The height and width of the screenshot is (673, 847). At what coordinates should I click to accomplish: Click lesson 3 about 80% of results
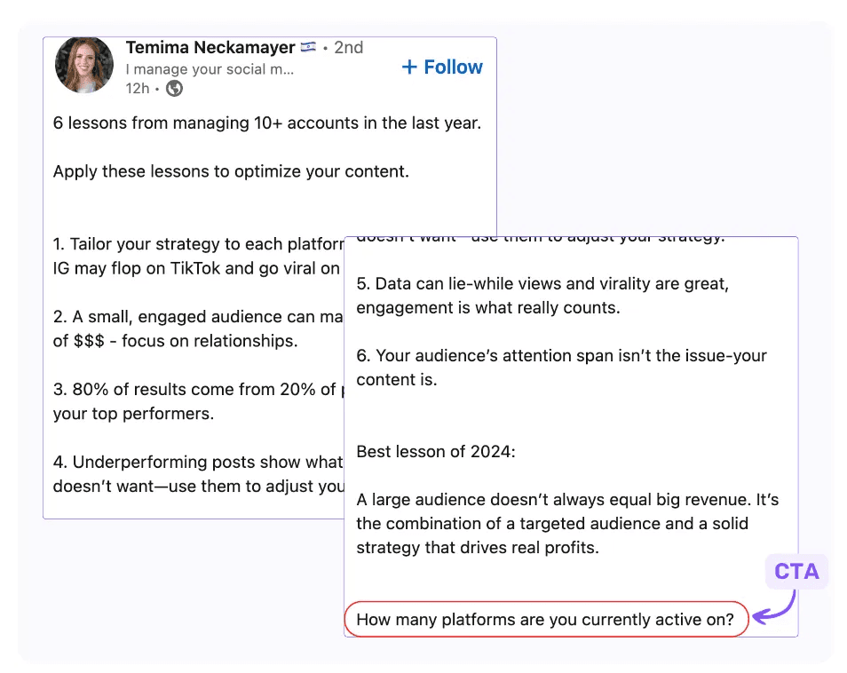point(198,401)
